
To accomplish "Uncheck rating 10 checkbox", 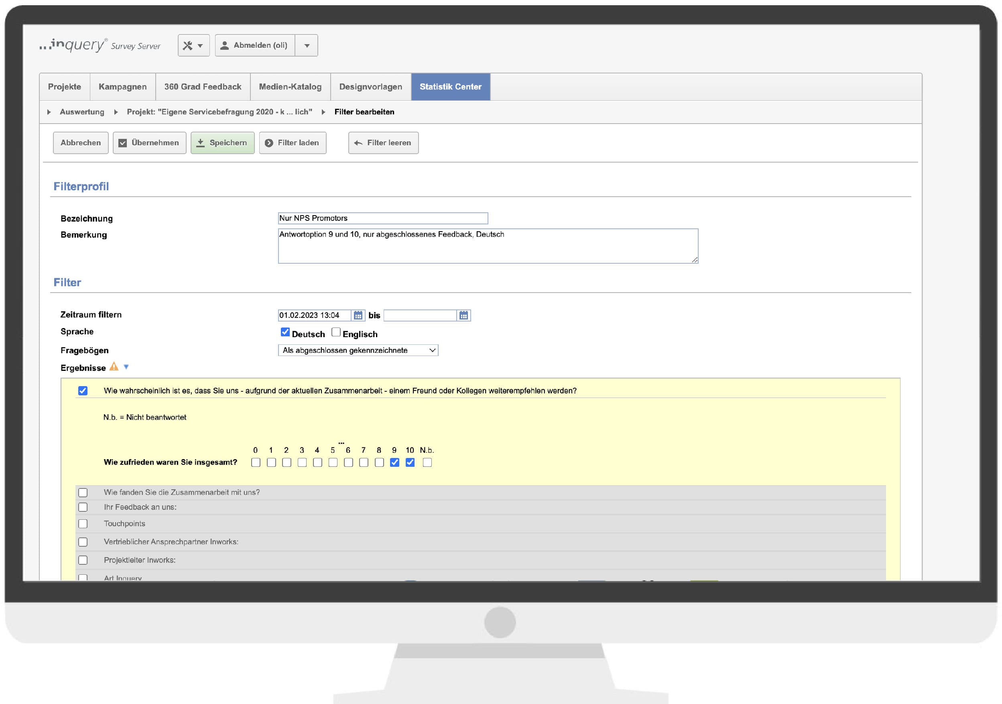I will click(x=410, y=462).
